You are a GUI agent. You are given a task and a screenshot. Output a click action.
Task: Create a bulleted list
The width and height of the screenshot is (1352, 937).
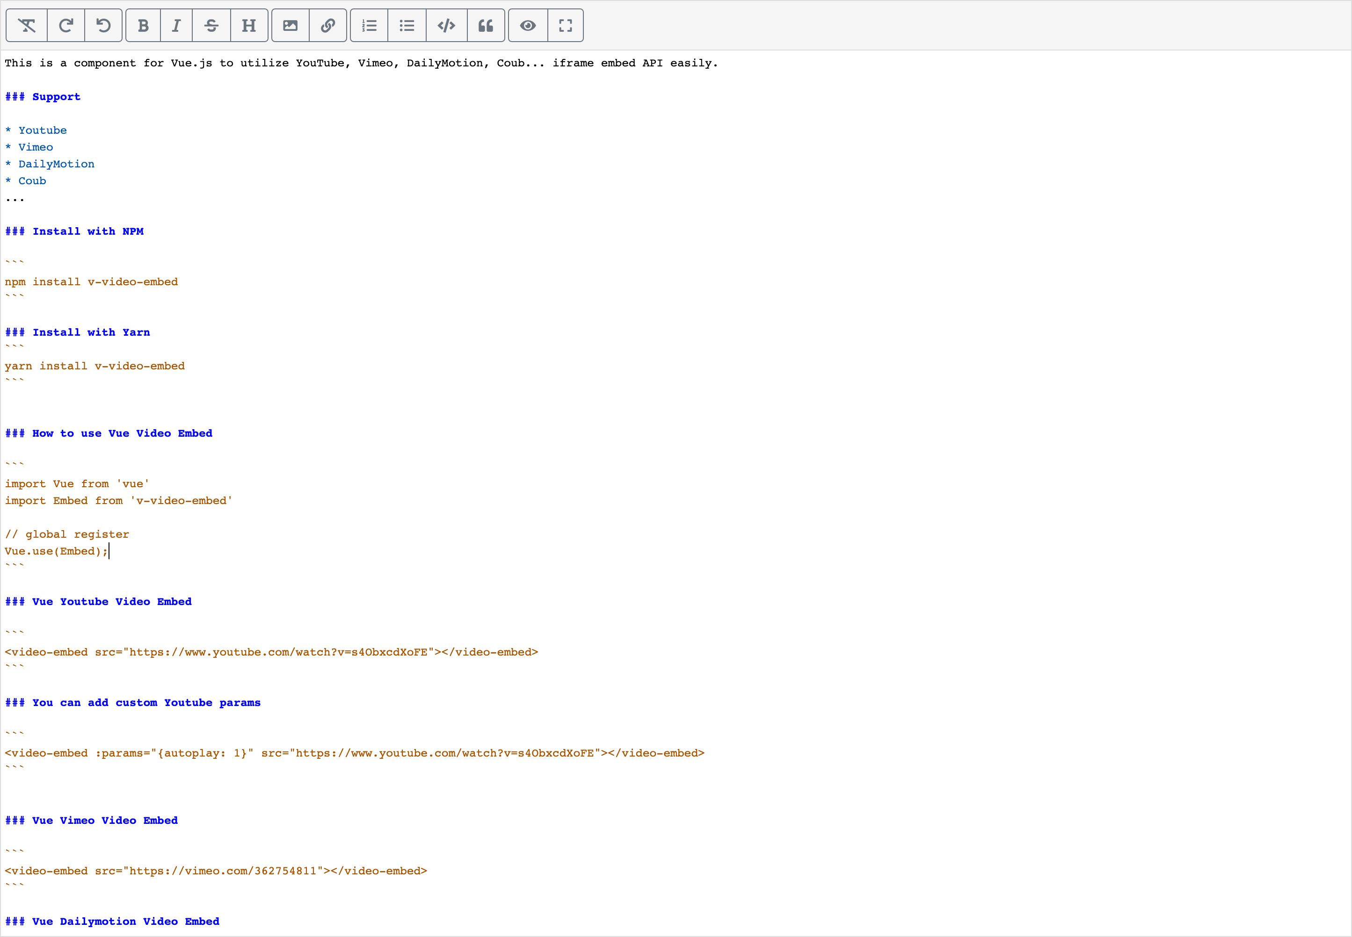point(407,25)
